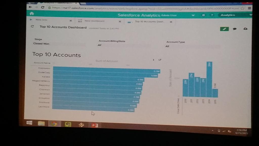Click the share icon above the bar chart

tap(160, 60)
